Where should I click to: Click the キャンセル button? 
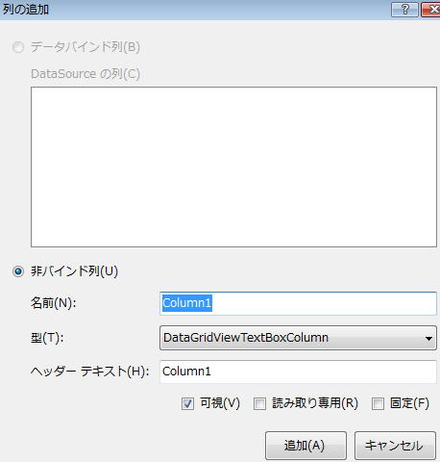tap(395, 446)
